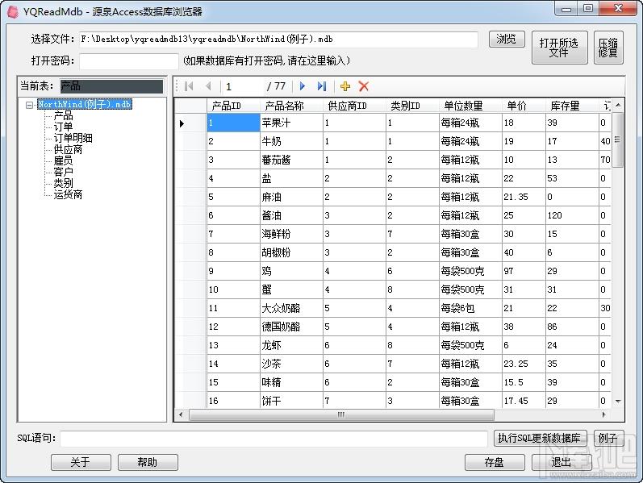Go to the next record

tap(303, 86)
